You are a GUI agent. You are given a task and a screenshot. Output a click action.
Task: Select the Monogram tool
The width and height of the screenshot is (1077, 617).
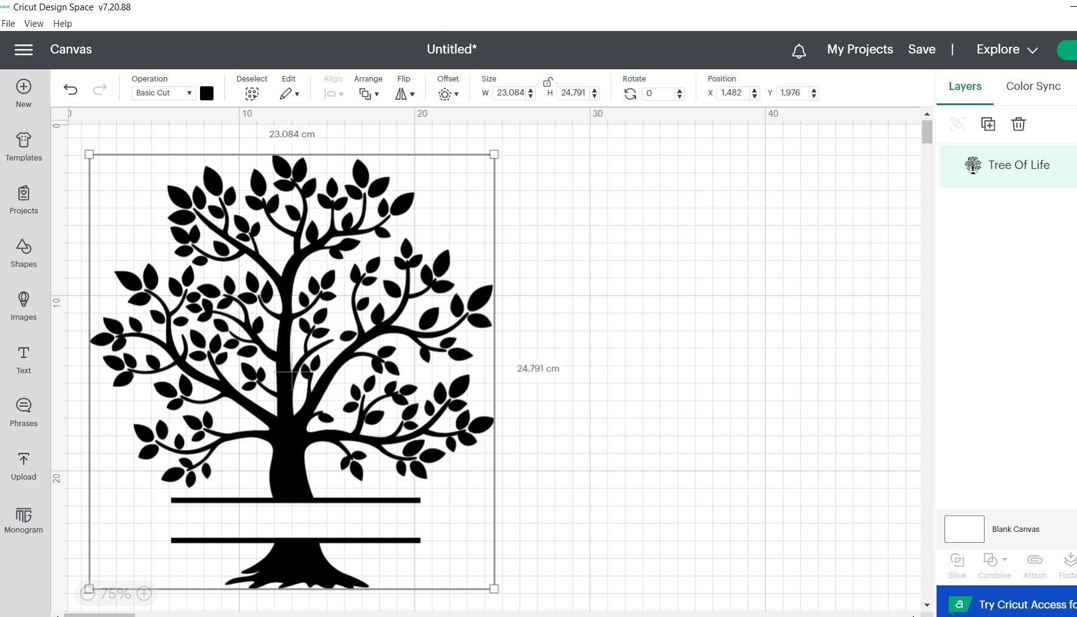tap(23, 520)
